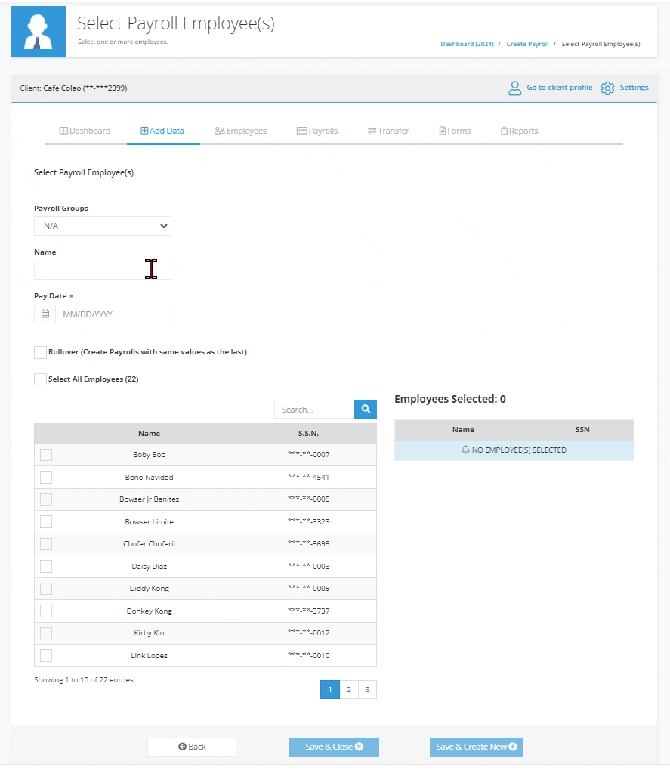The image size is (670, 770).
Task: Open the calendar picker for Pay Date
Action: tap(45, 314)
